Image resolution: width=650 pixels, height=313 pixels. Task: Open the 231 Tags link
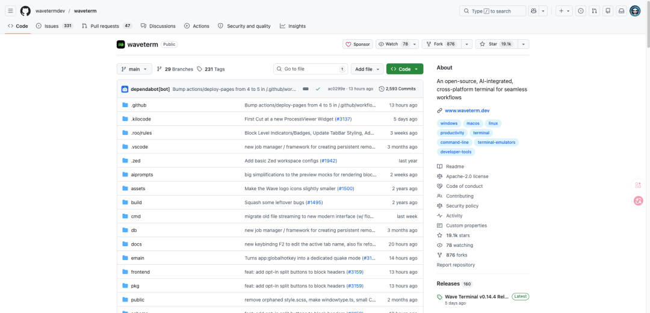211,69
